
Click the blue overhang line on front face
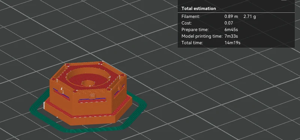click(92, 99)
